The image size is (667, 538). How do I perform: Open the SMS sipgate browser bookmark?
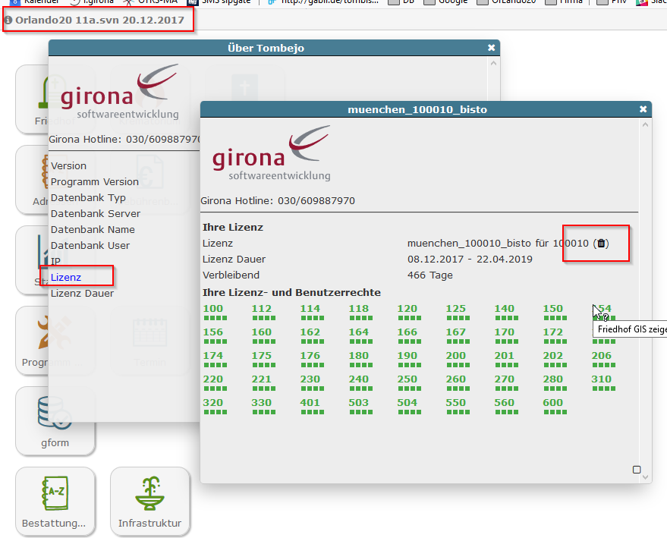tap(220, 2)
